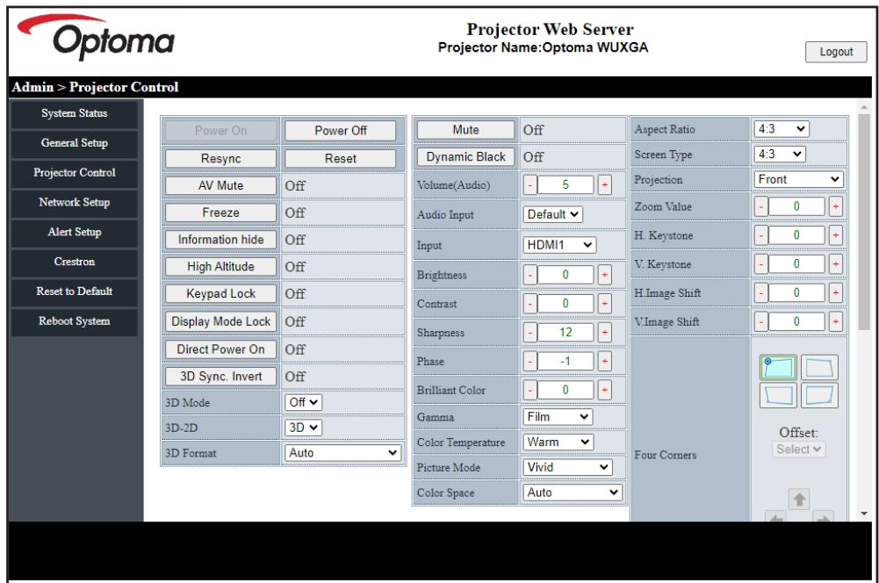Open System Status in sidebar
Viewport: 879px width, 583px height.
coord(74,113)
